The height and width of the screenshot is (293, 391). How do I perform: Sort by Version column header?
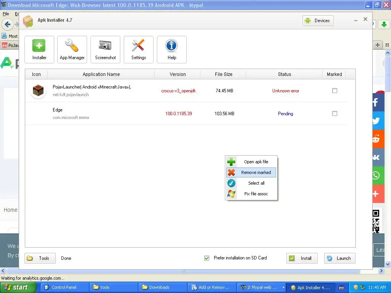(x=178, y=74)
